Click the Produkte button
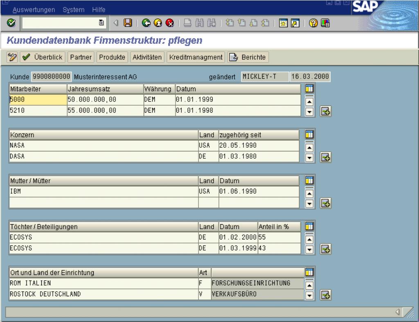Viewport: 419px width, 322px height. click(x=112, y=57)
